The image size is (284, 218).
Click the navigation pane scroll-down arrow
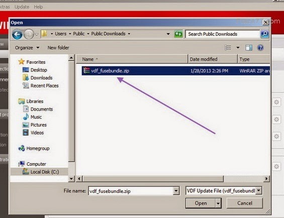(x=71, y=179)
